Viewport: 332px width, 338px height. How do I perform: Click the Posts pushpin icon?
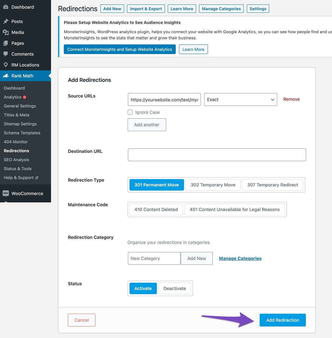click(6, 21)
